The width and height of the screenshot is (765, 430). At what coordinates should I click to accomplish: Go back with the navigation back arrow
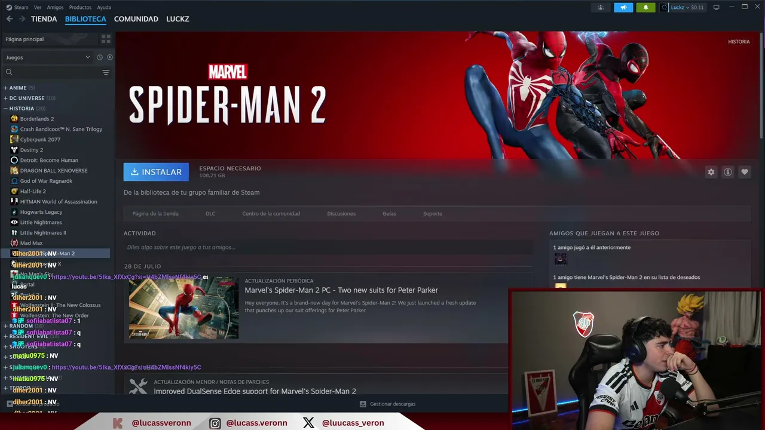[10, 19]
